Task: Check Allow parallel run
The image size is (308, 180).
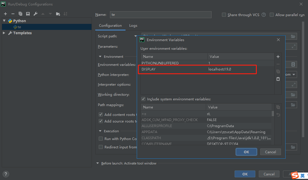Action: [x=271, y=15]
